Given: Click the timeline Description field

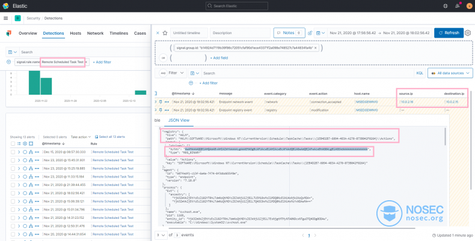Looking at the screenshot, I should point(240,33).
